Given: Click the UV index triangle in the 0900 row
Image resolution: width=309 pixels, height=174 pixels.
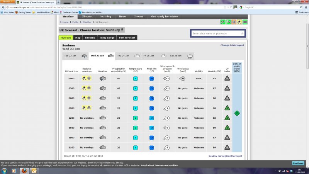Looking at the screenshot, I should [x=227, y=108].
